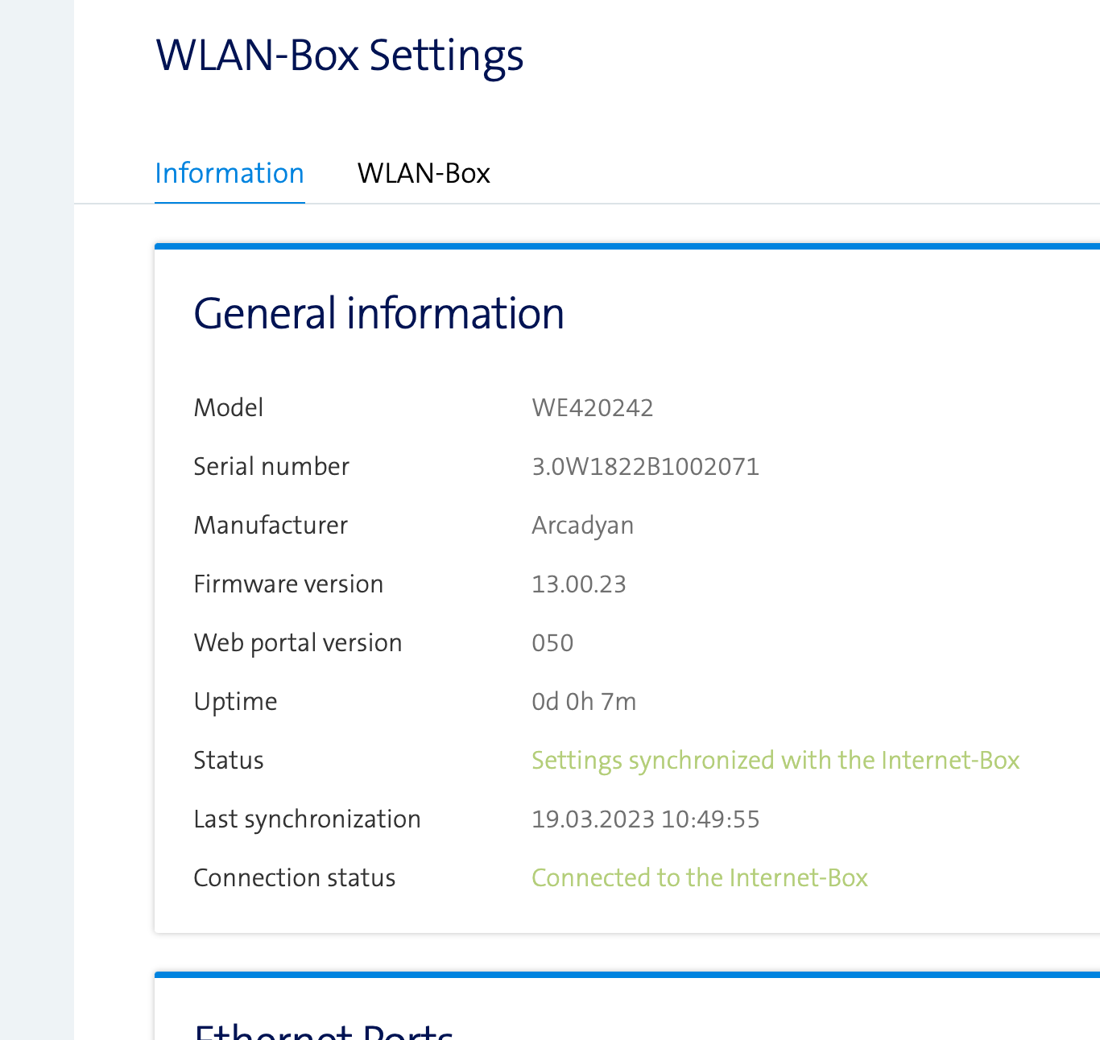Click the manufacturer value Arcadyan
The height and width of the screenshot is (1040, 1100).
click(x=582, y=526)
